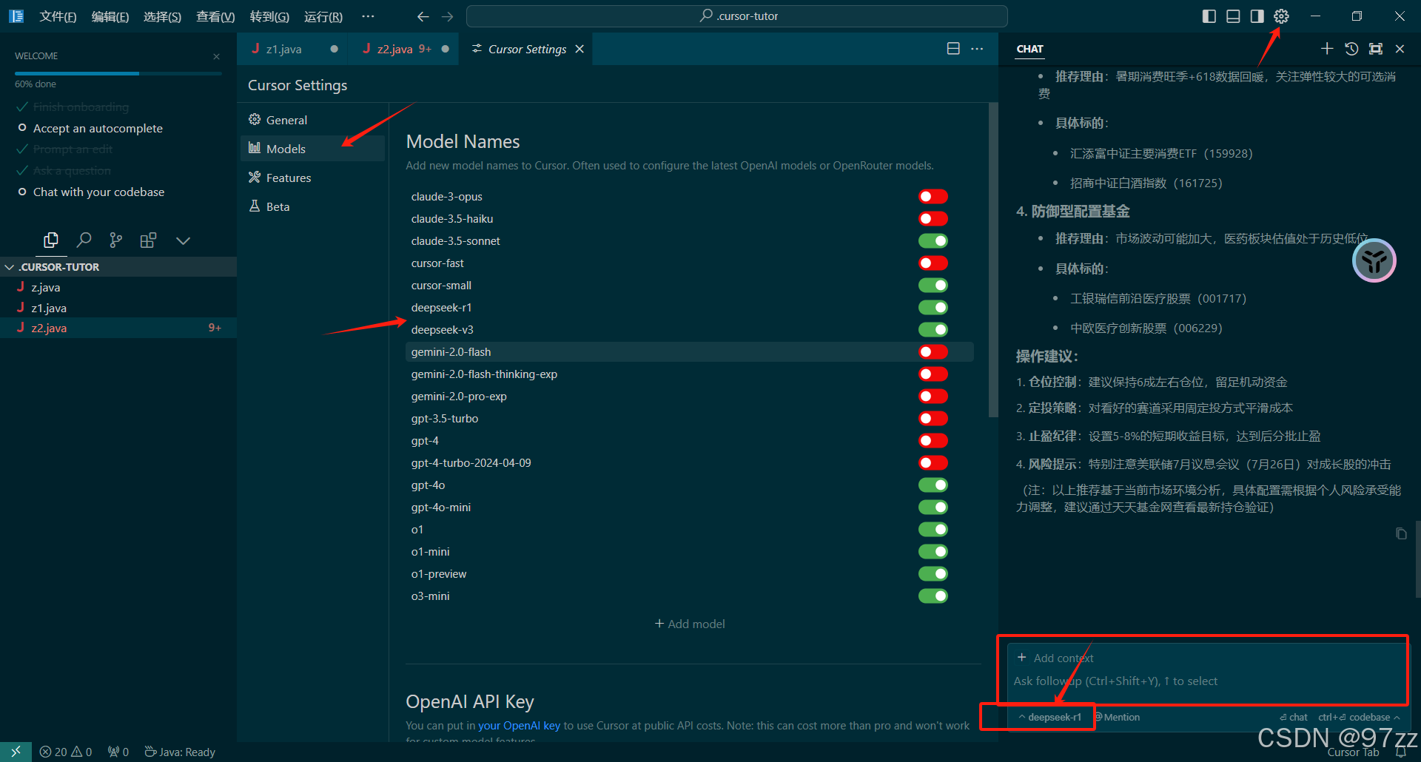The width and height of the screenshot is (1421, 762).
Task: Click Accept an autocomplete onboarding step
Action: click(98, 128)
